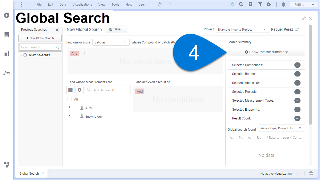Open the Bookmarks icon
The image size is (320, 180).
click(x=250, y=4)
